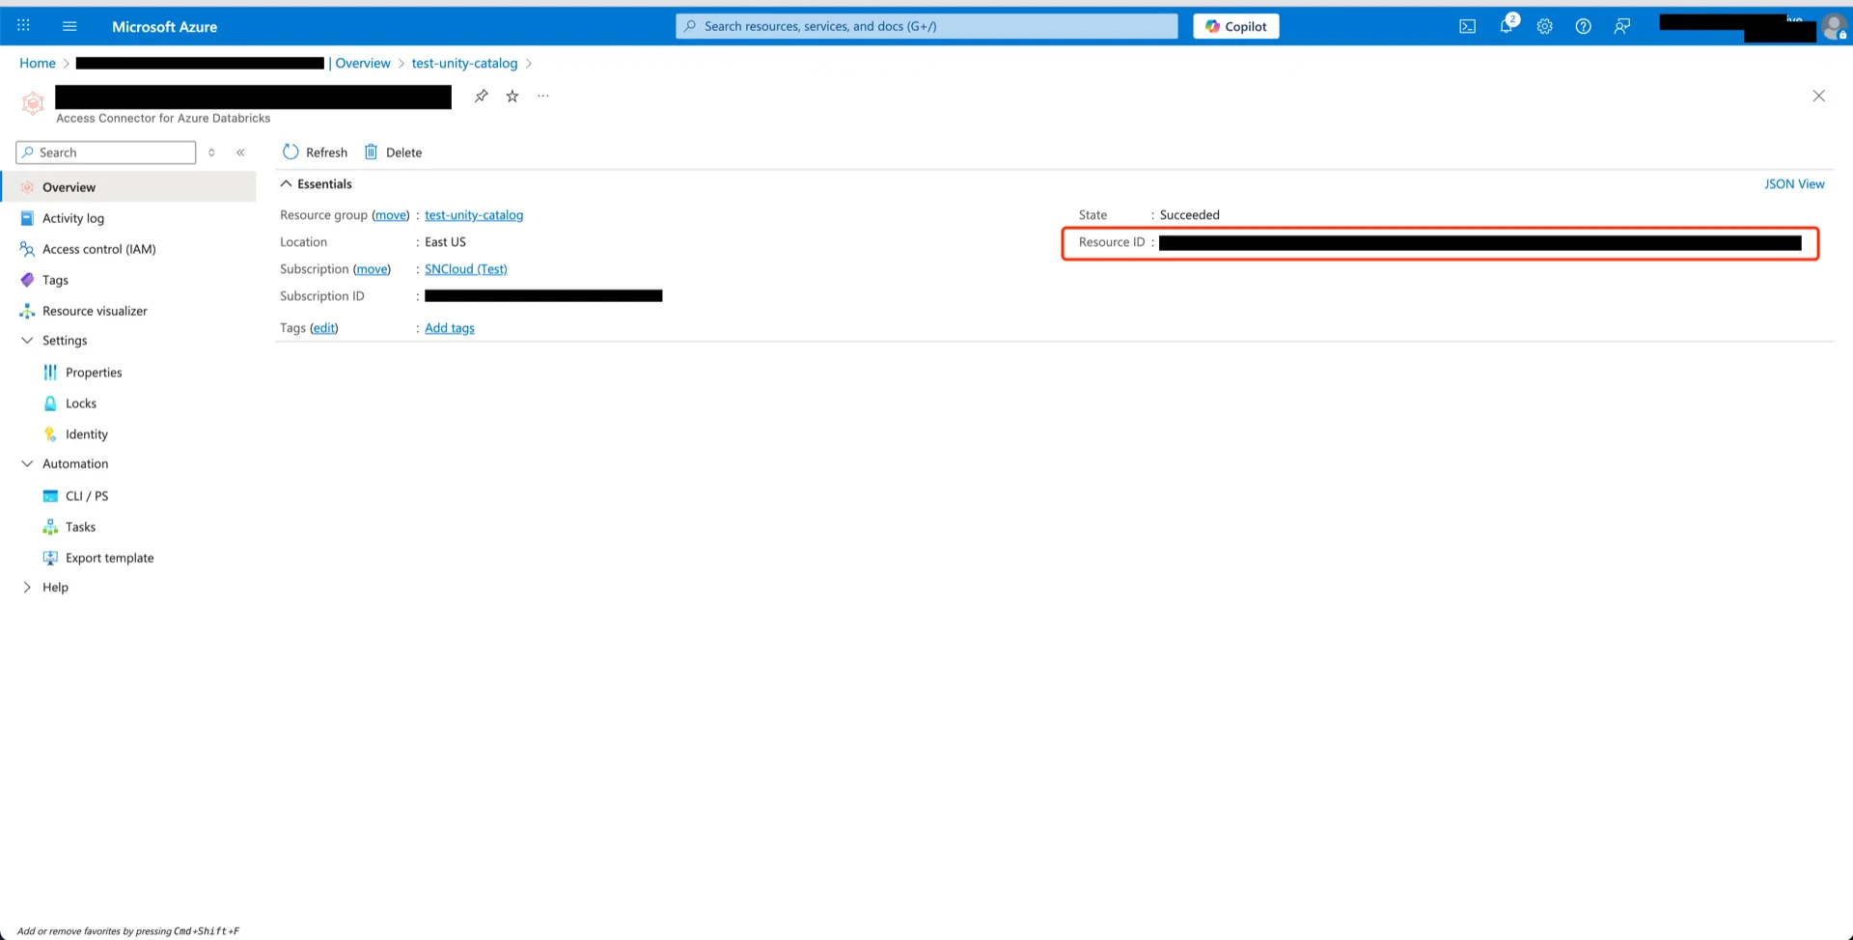Open SNCloud (Test) subscription link
Viewport: 1853px width, 940px height.
(x=466, y=269)
